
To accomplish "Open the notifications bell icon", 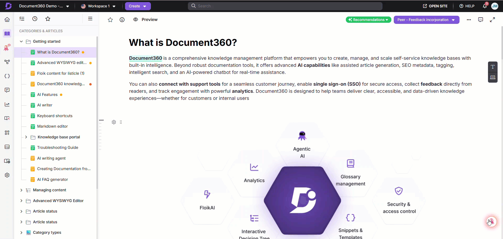I will coord(485,6).
